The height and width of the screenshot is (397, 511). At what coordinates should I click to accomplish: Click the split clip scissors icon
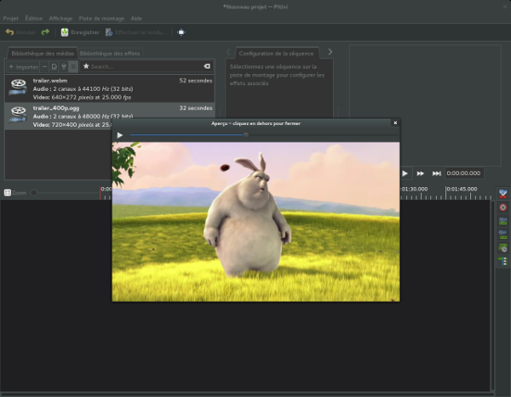point(502,194)
